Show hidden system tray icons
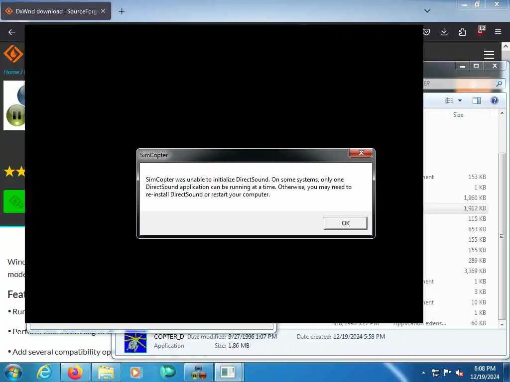This screenshot has width=510, height=382. [423, 372]
